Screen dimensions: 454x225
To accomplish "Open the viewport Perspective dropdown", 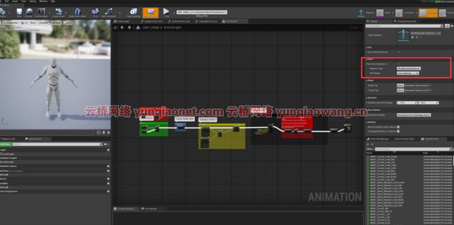I will (10, 23).
